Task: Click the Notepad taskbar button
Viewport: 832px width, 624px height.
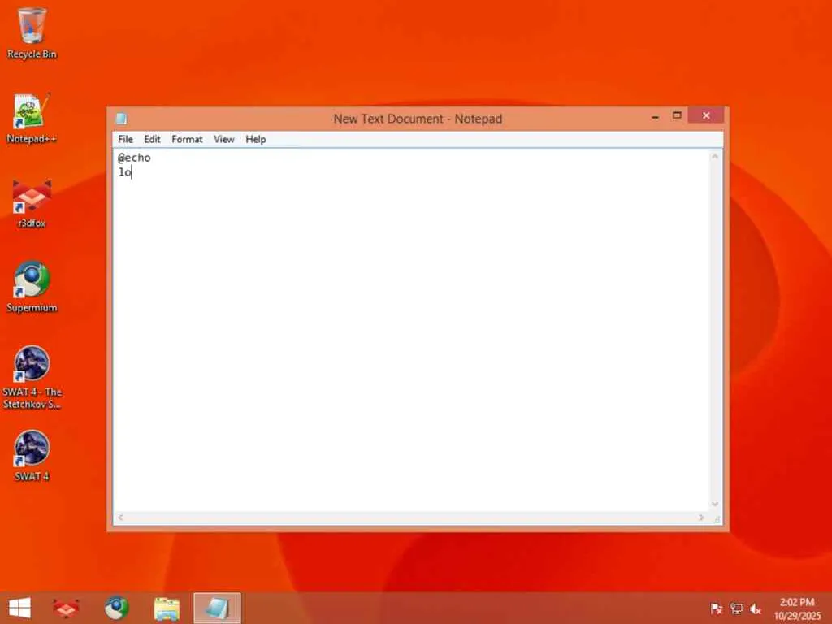Action: tap(217, 608)
